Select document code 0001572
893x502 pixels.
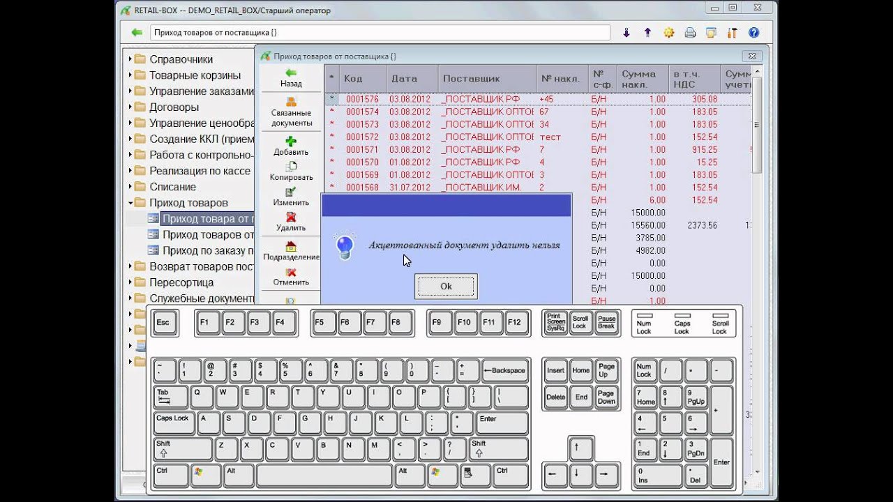(x=362, y=137)
